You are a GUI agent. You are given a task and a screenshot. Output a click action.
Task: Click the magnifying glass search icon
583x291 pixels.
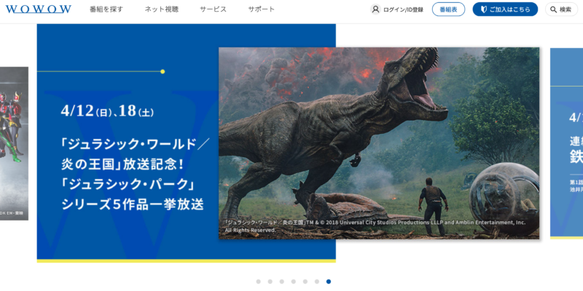[x=554, y=9]
